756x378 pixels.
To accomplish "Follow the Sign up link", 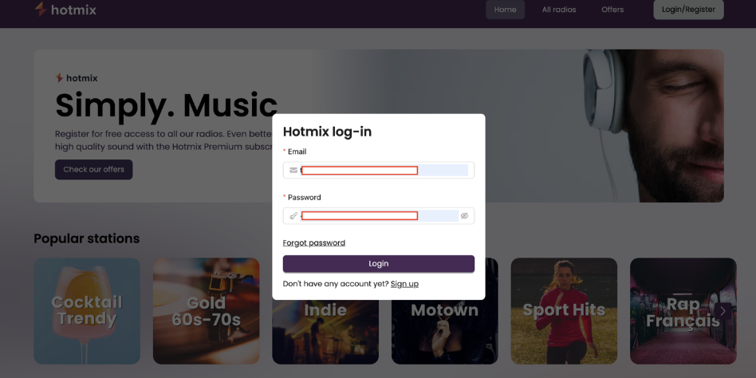I will coord(404,284).
